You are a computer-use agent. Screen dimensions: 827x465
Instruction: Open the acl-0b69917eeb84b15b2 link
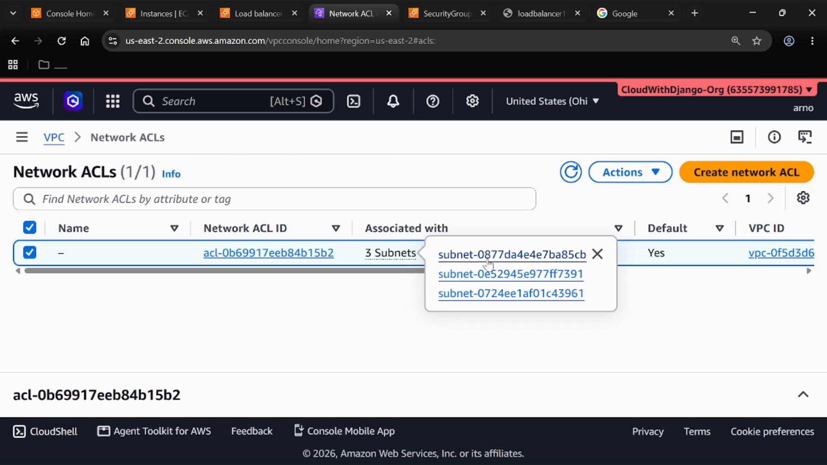[268, 253]
